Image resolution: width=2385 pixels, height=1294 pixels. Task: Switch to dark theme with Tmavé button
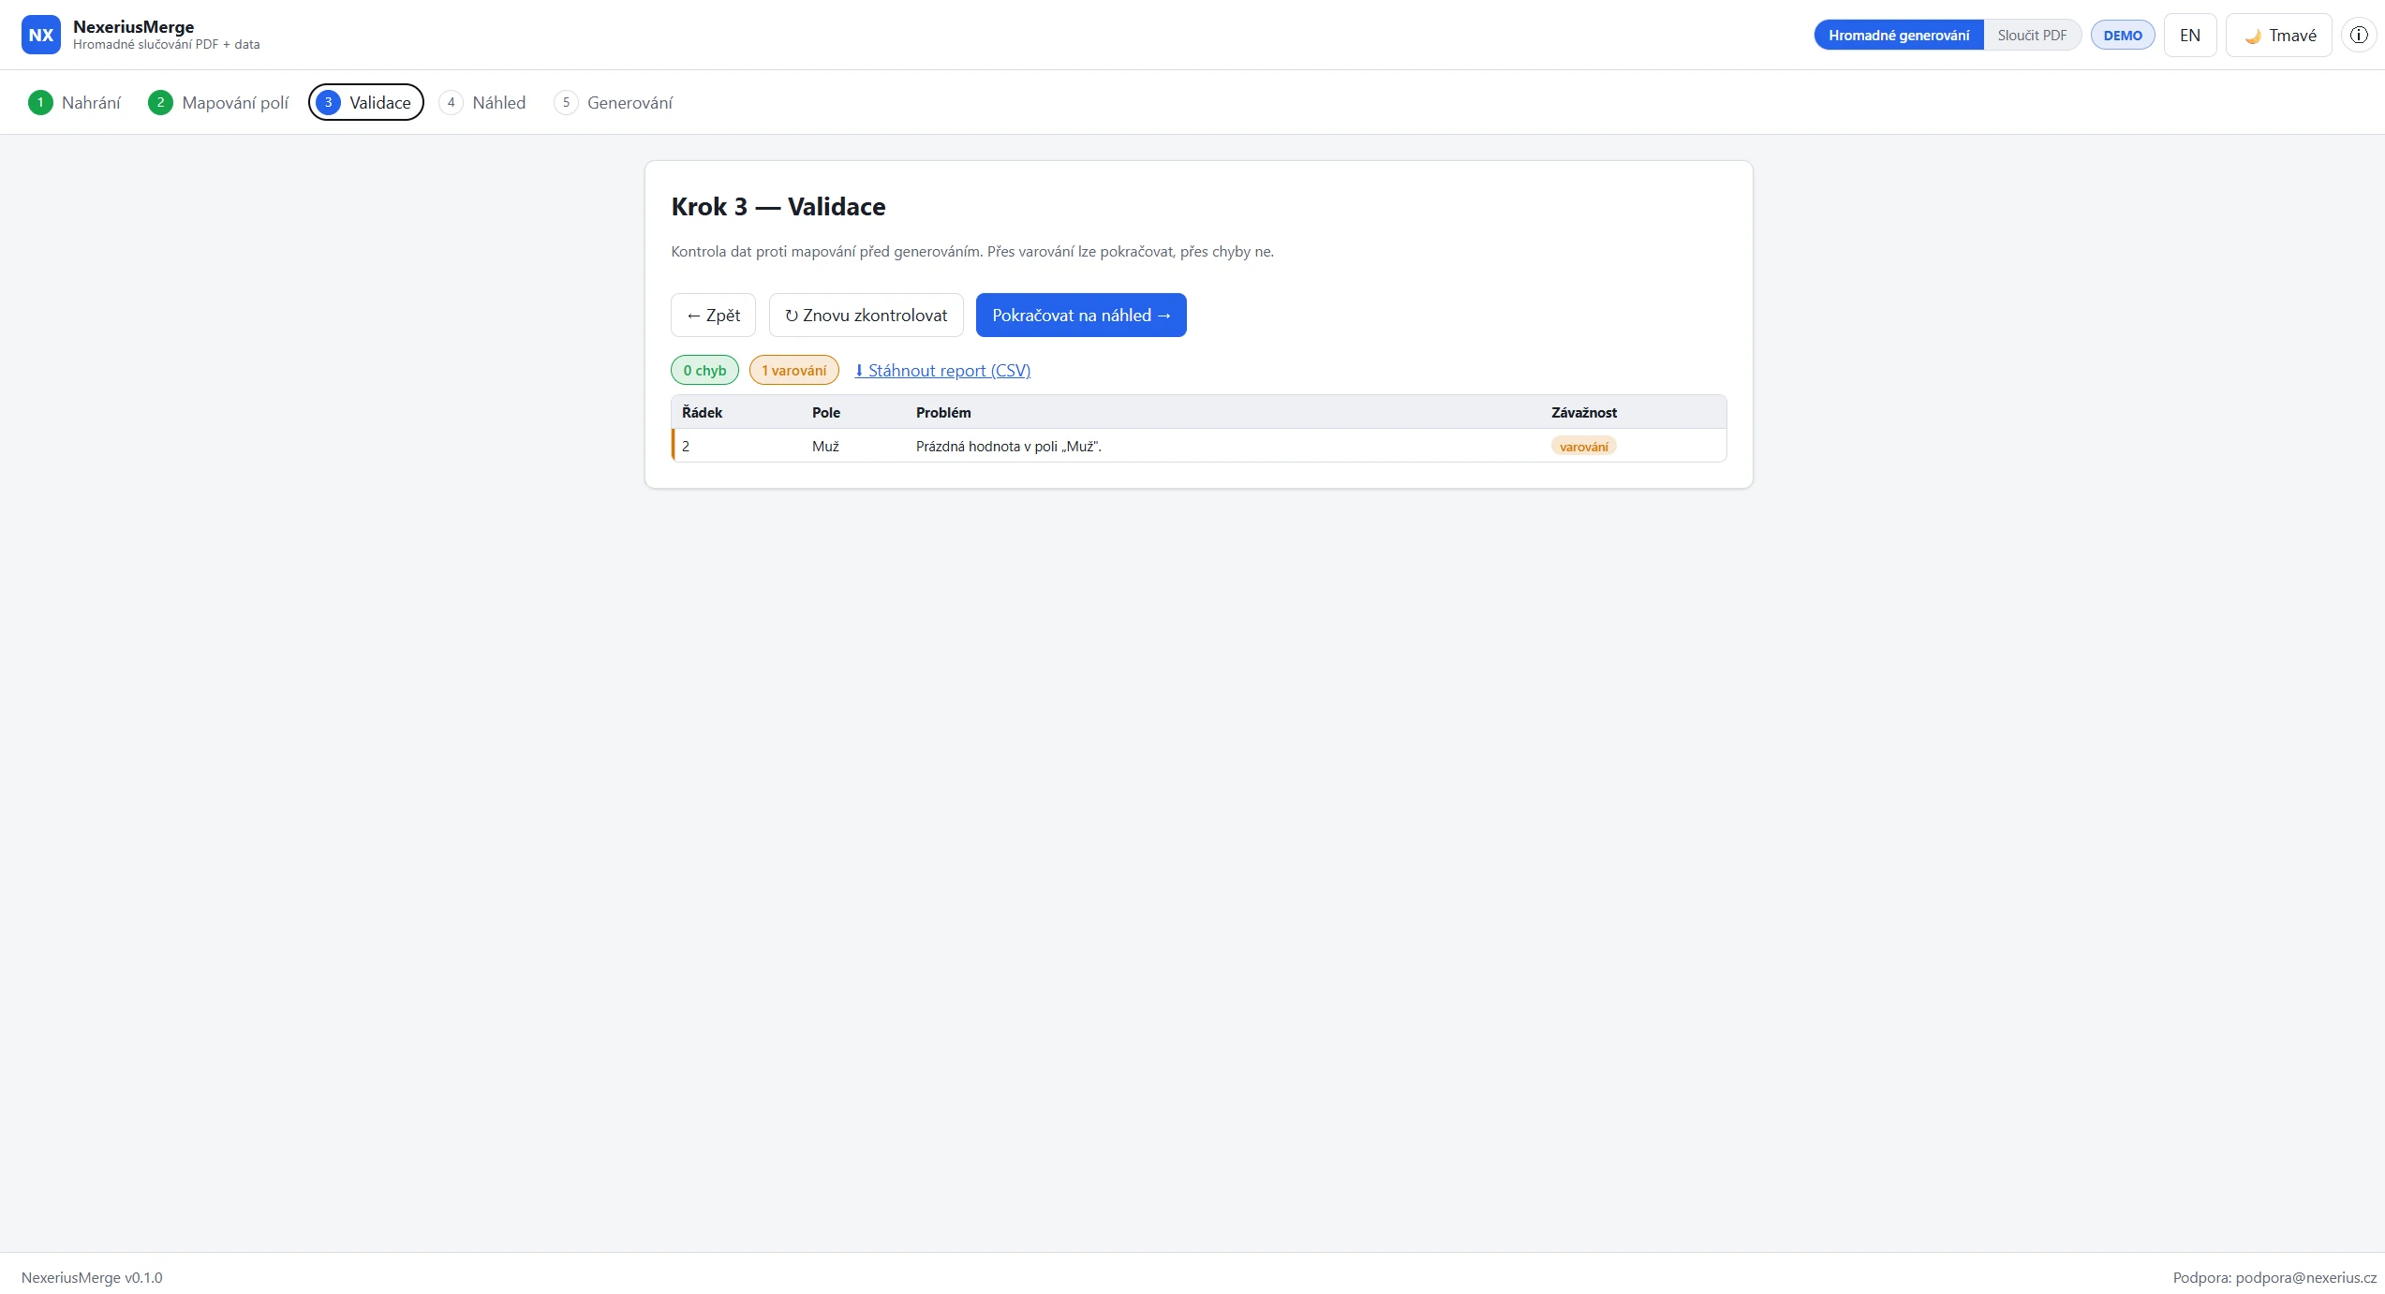(2278, 35)
